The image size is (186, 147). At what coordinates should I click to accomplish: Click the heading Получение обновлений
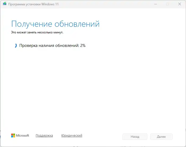click(55, 24)
